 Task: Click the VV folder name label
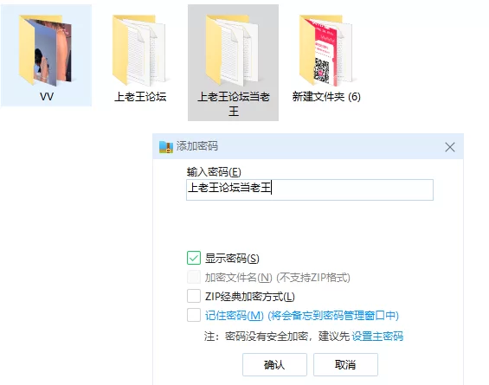click(47, 96)
